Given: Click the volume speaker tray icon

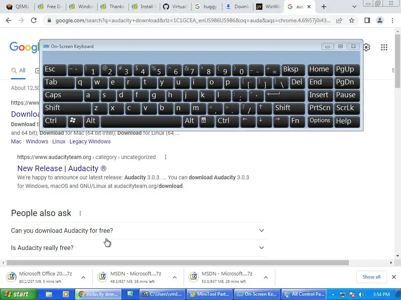Looking at the screenshot, I should click(361, 295).
